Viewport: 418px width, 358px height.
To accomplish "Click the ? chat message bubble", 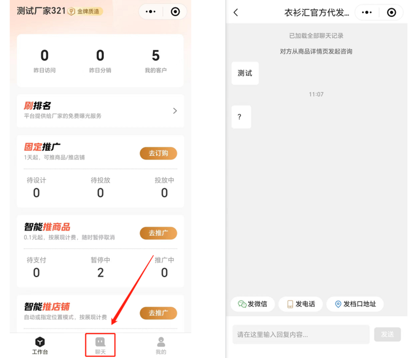I will coord(241,117).
